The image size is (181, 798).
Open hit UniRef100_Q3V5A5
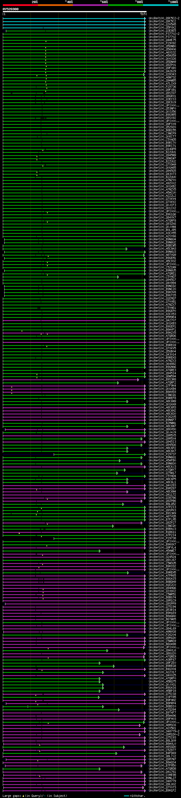(162, 24)
